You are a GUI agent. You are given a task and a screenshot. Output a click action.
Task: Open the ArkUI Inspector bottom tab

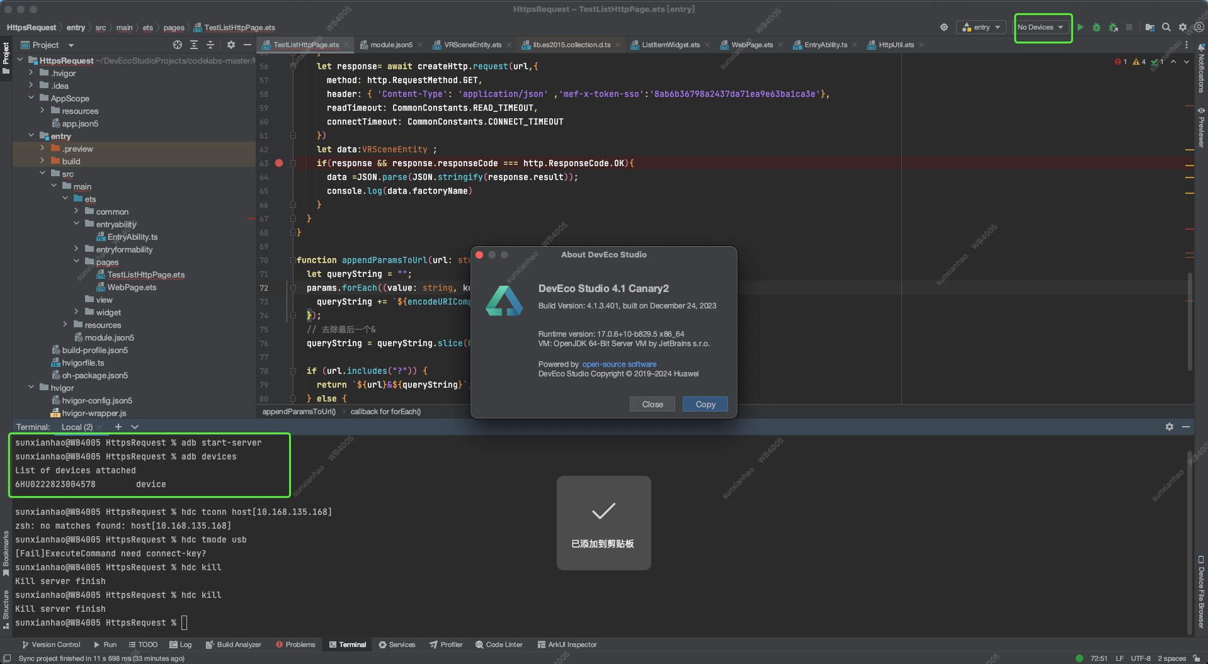click(567, 644)
